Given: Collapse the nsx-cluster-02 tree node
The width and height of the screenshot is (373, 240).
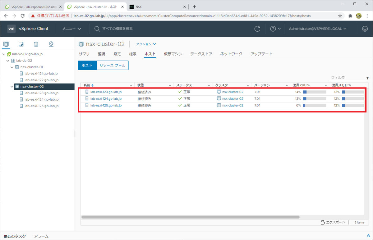Looking at the screenshot, I should pos(12,86).
